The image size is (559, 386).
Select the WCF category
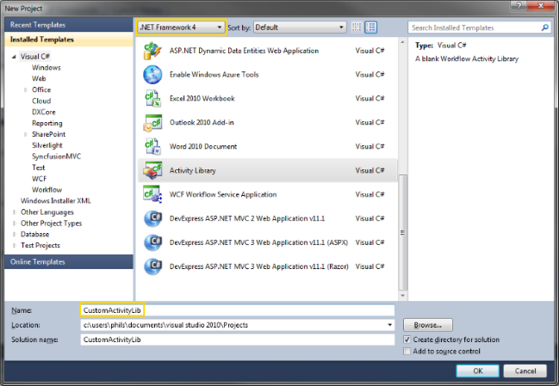(40, 179)
